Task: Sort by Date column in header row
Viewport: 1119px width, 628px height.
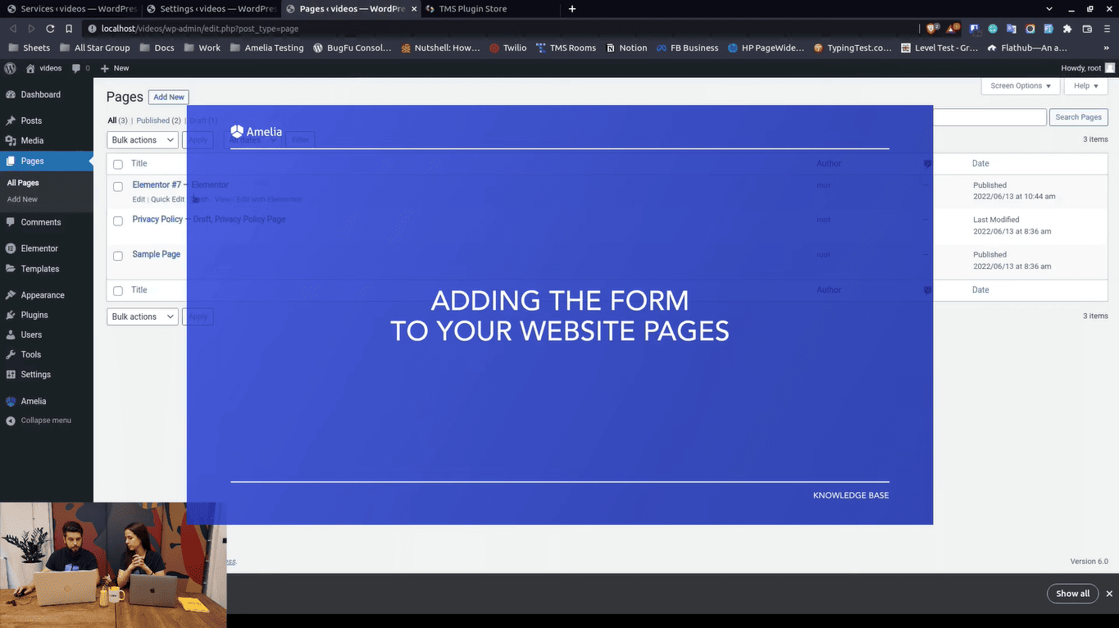Action: click(x=980, y=163)
